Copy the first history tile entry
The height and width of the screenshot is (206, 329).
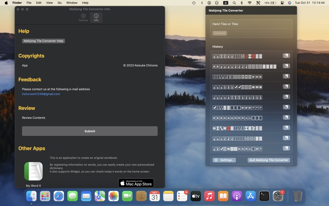pyautogui.click(x=286, y=56)
